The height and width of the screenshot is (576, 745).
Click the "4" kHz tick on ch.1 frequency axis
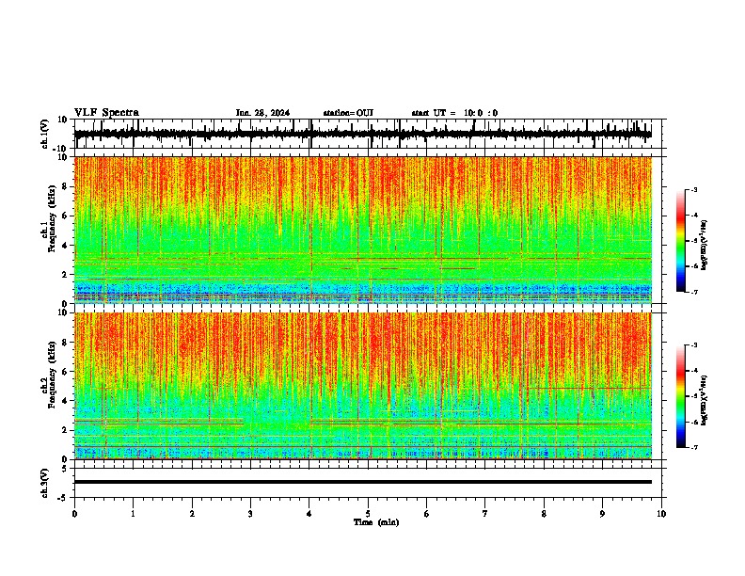pos(65,246)
